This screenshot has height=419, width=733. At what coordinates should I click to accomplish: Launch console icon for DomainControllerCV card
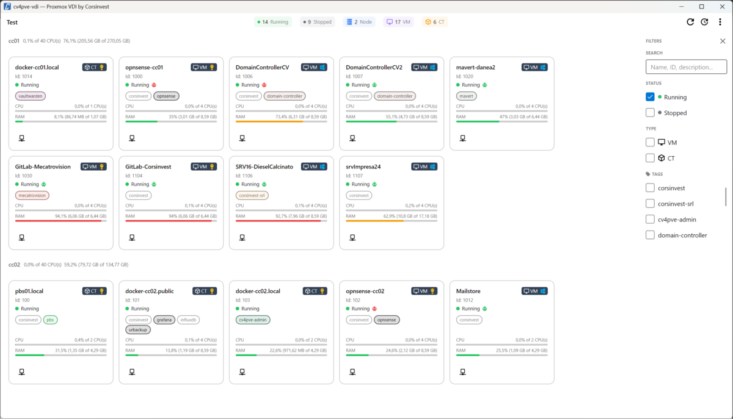(242, 138)
